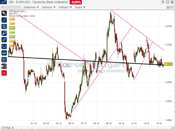Image resolution: width=175 pixels, height=130 pixels.
Task: Click the 1,2700 price axis label
Action: pos(169,45)
